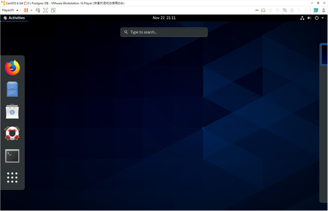The width and height of the screenshot is (328, 211).
Task: Enter VMware full screen mode
Action: (x=46, y=10)
